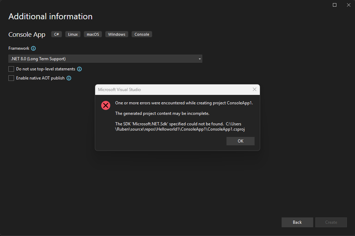The height and width of the screenshot is (236, 355).
Task: Select the macOS platform tag
Action: 93,34
